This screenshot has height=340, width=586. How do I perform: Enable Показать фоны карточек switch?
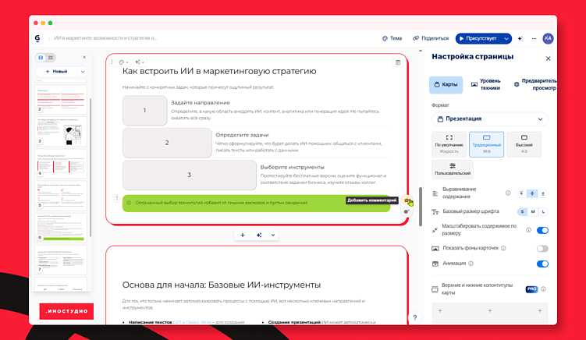click(x=542, y=249)
